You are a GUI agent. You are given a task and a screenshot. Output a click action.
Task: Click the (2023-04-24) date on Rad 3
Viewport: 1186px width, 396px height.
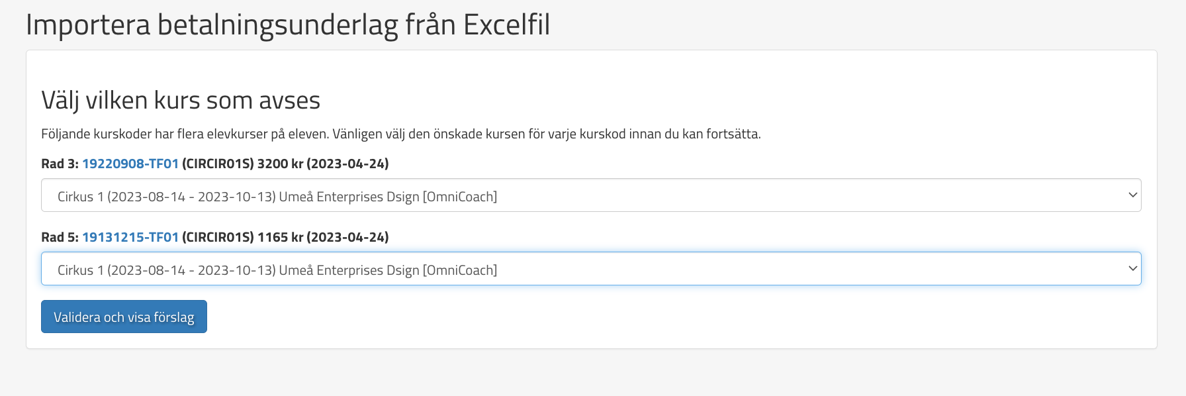tap(347, 164)
